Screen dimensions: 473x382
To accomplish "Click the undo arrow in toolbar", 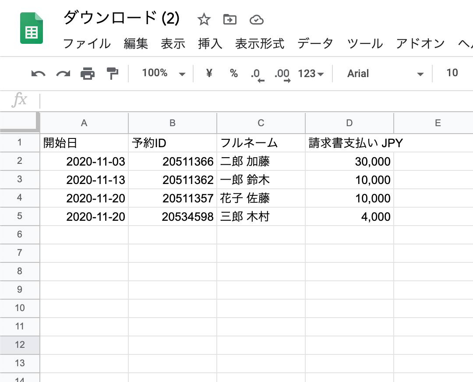I will click(x=39, y=74).
